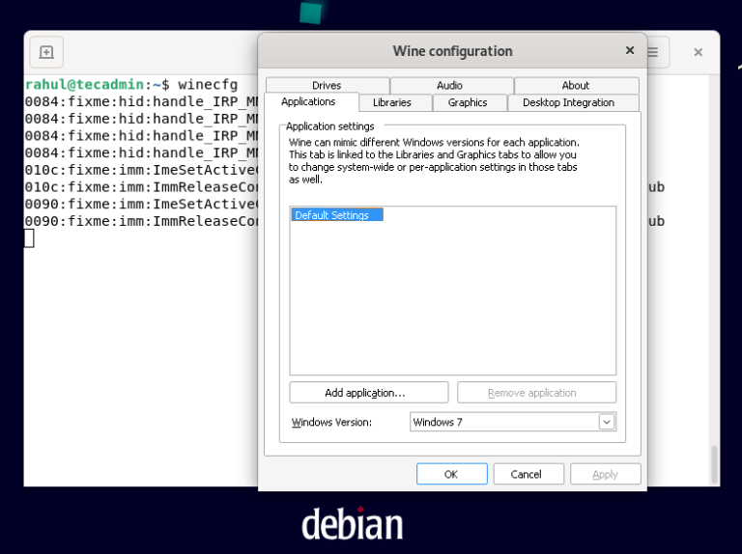The image size is (742, 554).
Task: Select Default Settings in the application list
Action: coord(331,215)
